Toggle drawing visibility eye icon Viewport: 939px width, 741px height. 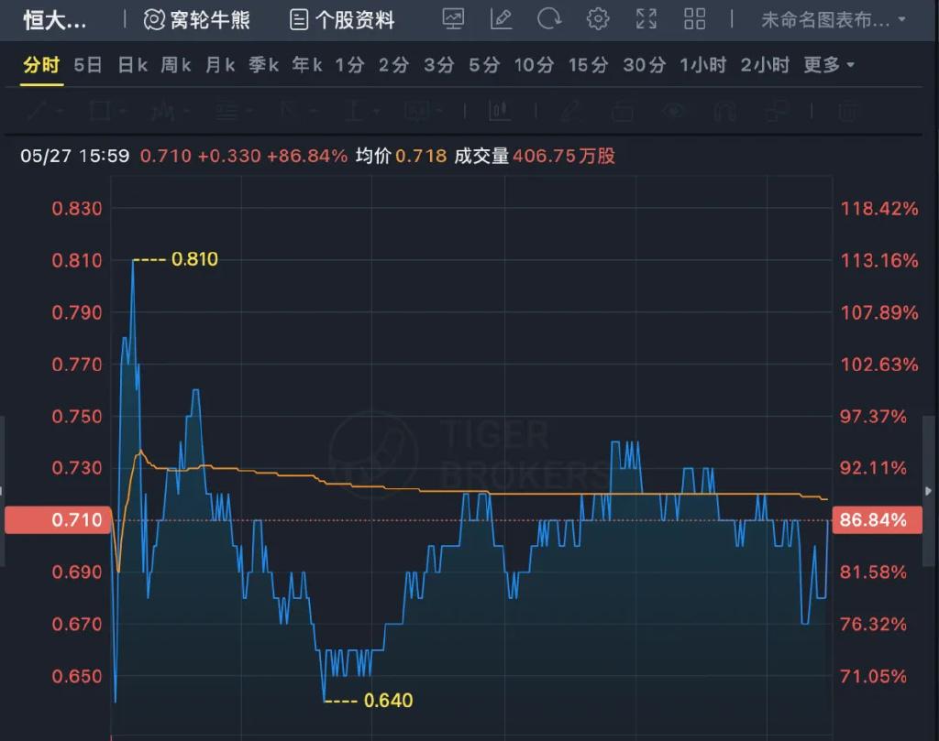pyautogui.click(x=675, y=112)
